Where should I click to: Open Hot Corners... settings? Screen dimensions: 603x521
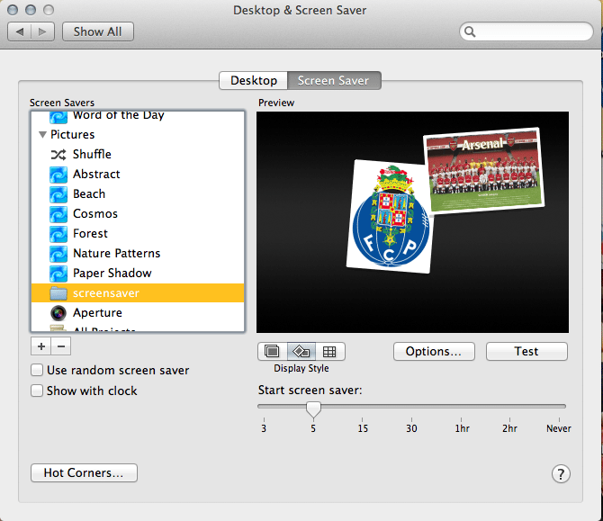pos(84,472)
